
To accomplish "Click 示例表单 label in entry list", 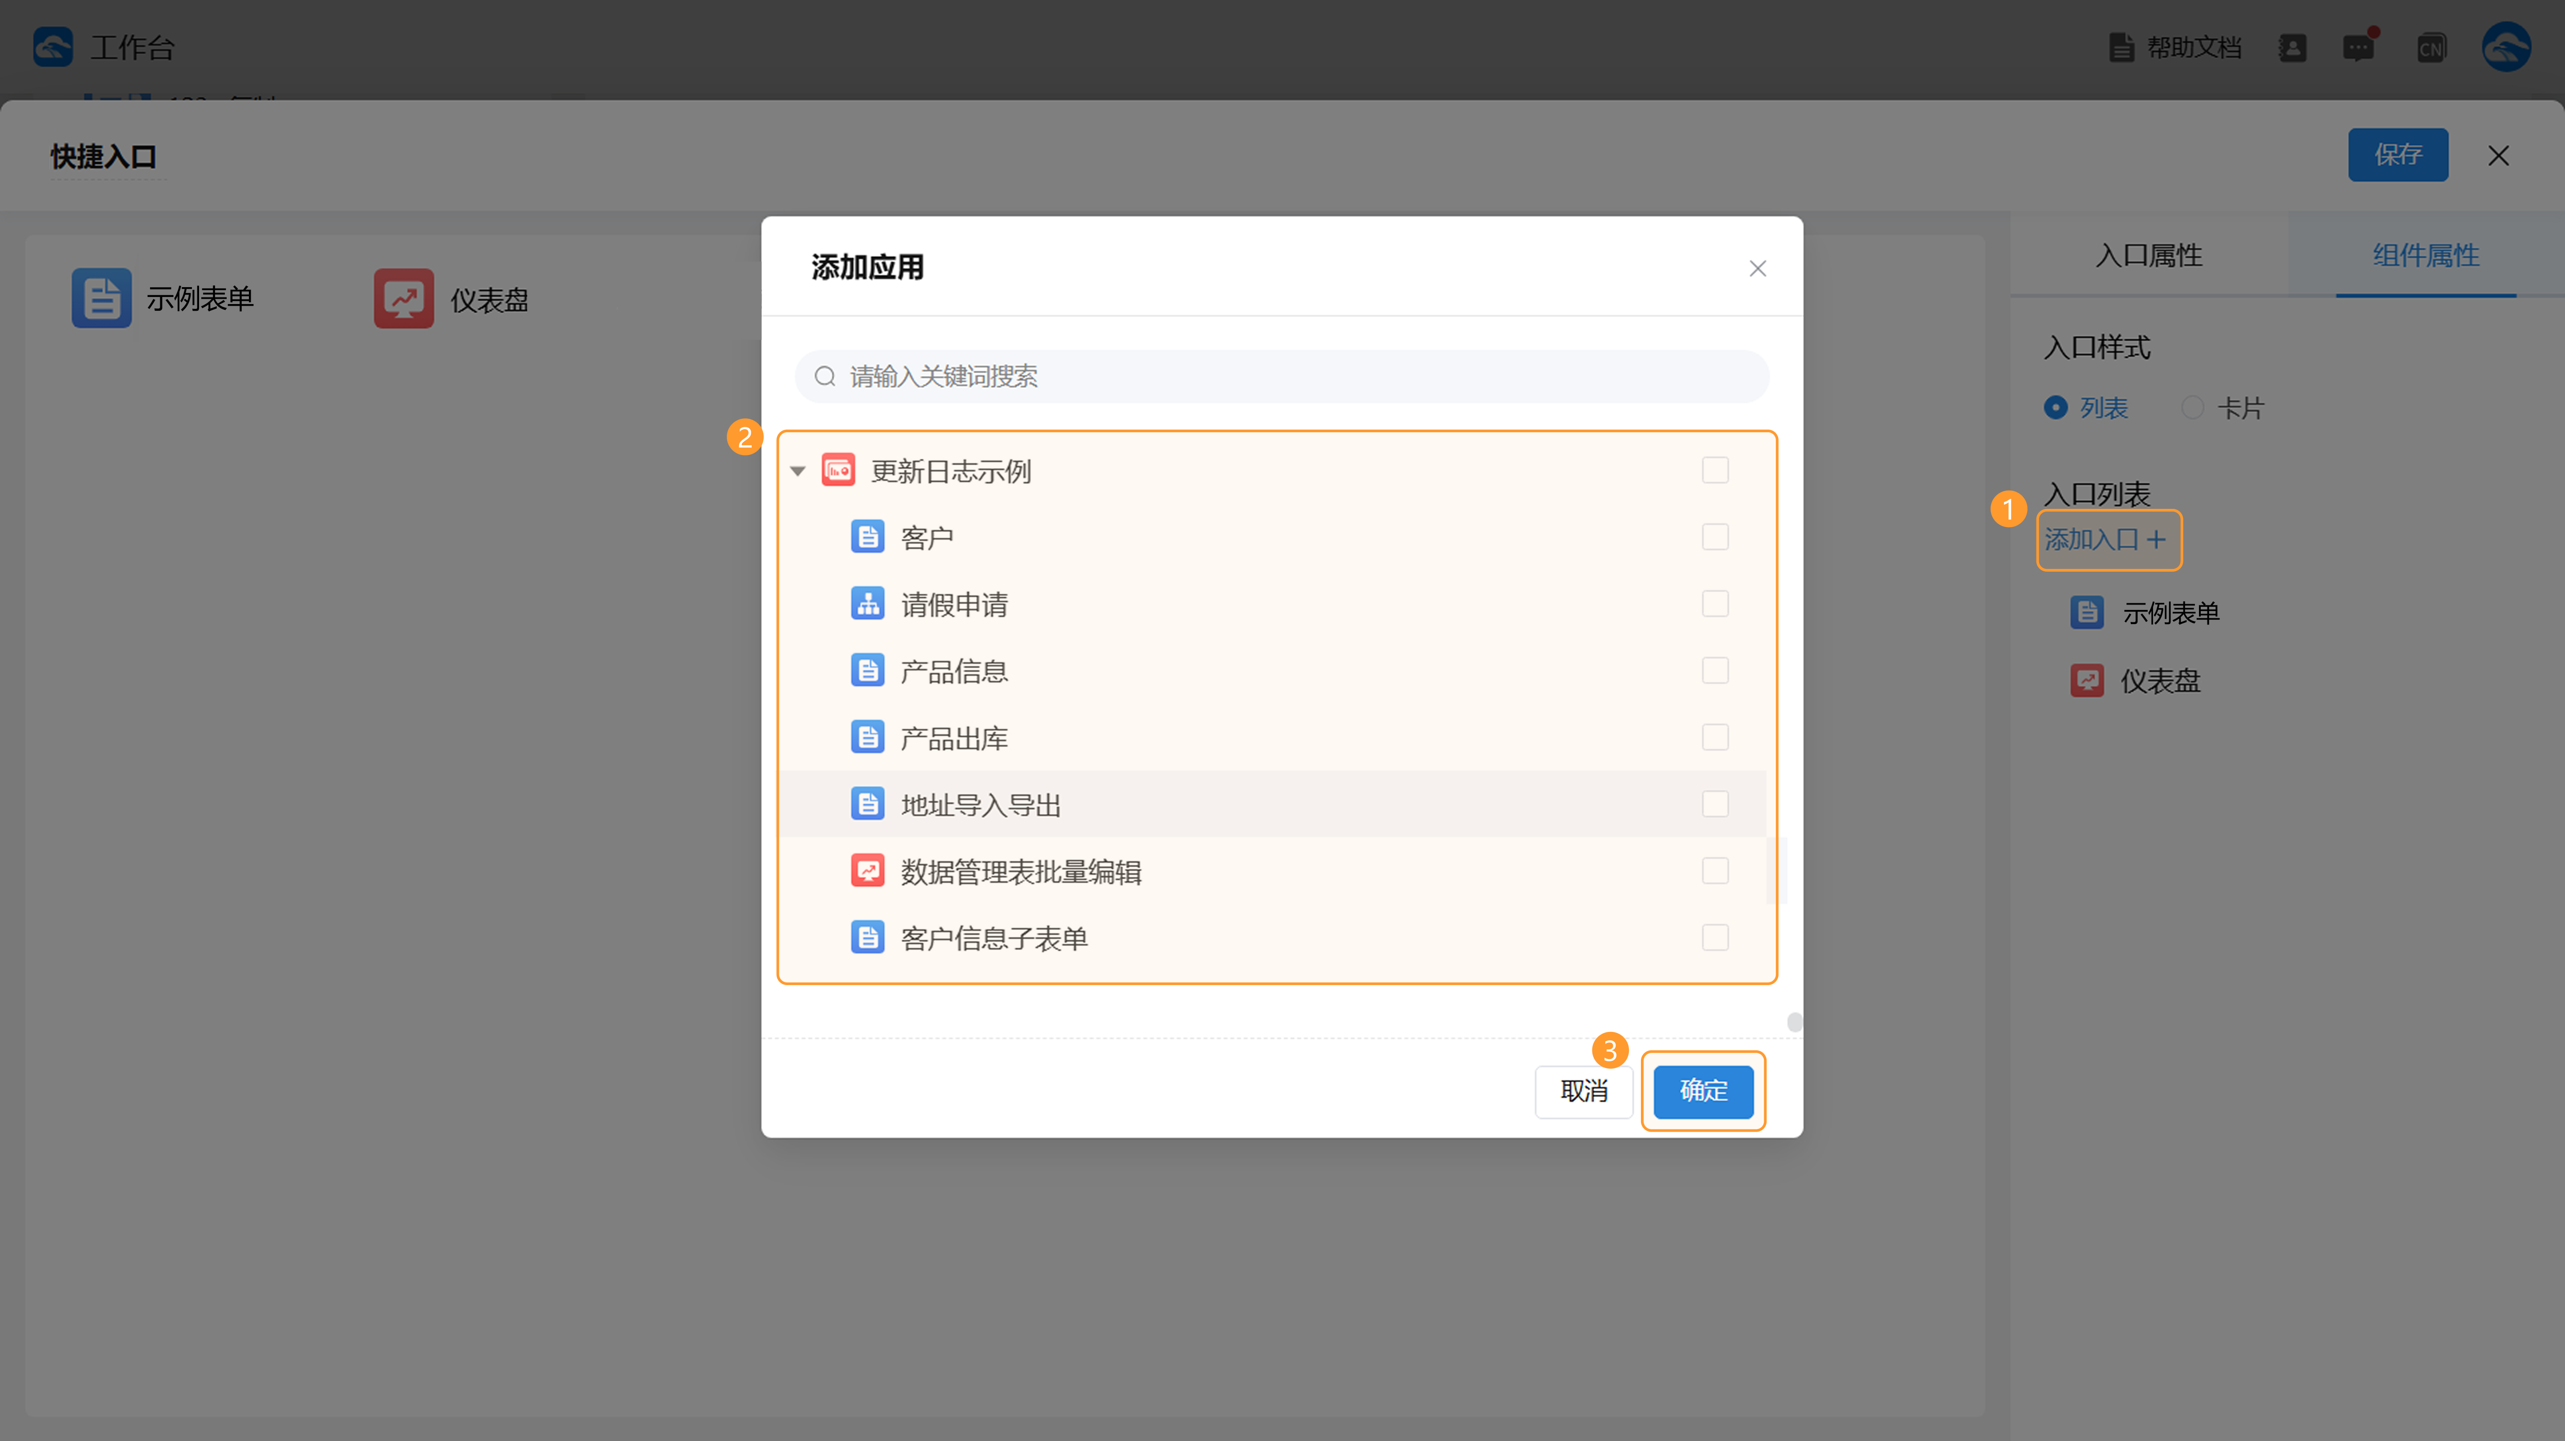I will (2171, 613).
